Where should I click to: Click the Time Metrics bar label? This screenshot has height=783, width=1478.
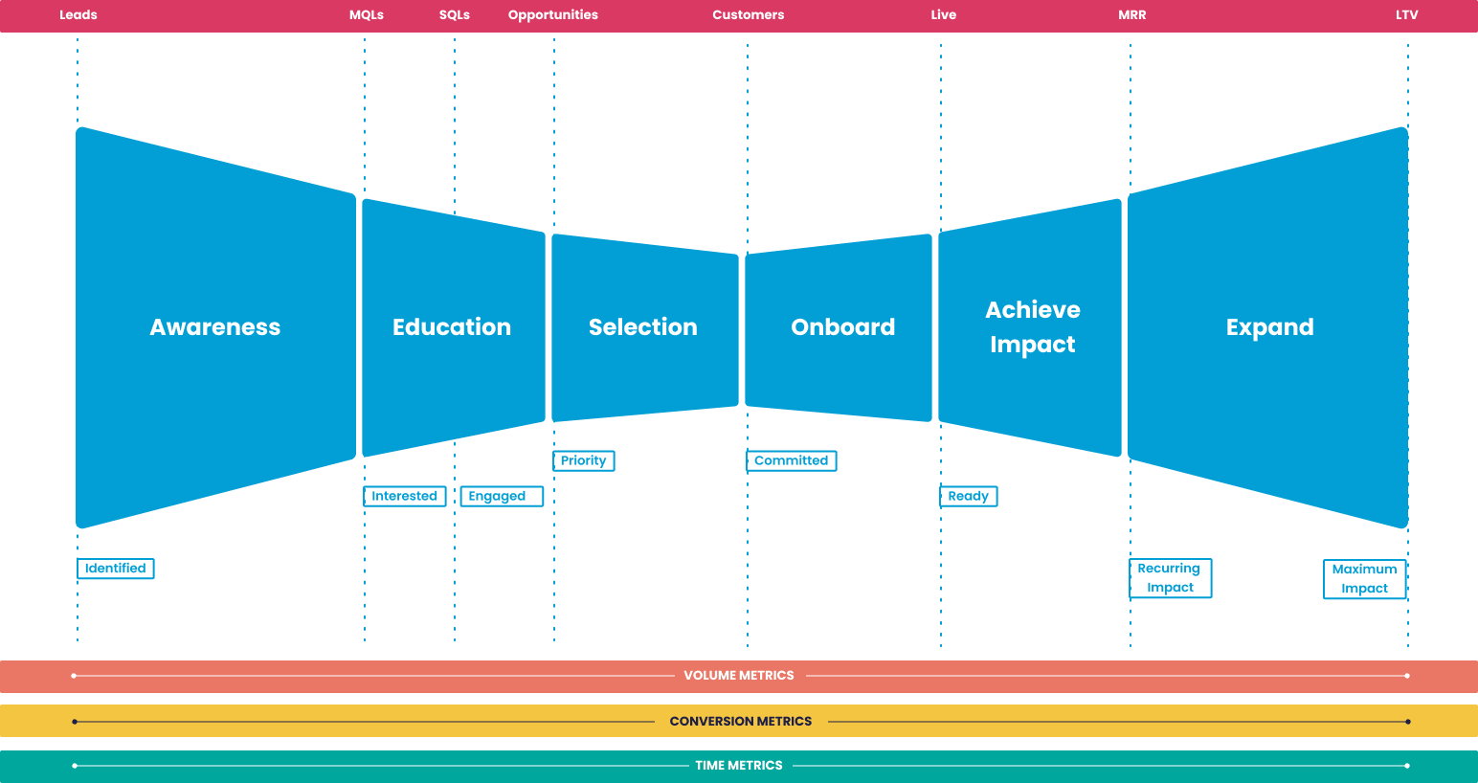[x=739, y=766]
